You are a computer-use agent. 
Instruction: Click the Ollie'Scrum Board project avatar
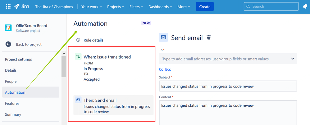[8, 28]
